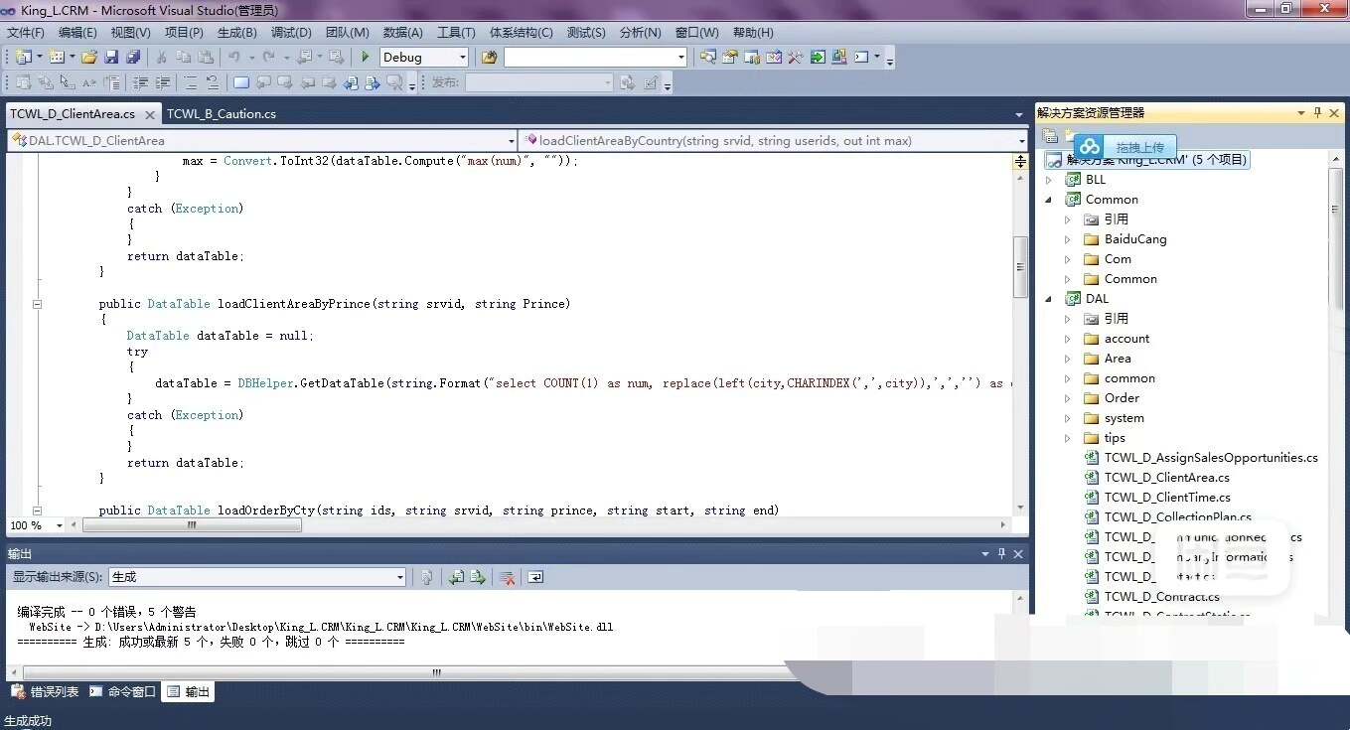The height and width of the screenshot is (730, 1350).
Task: Collapse the loadOrderByCty method outline
Action: click(x=38, y=511)
